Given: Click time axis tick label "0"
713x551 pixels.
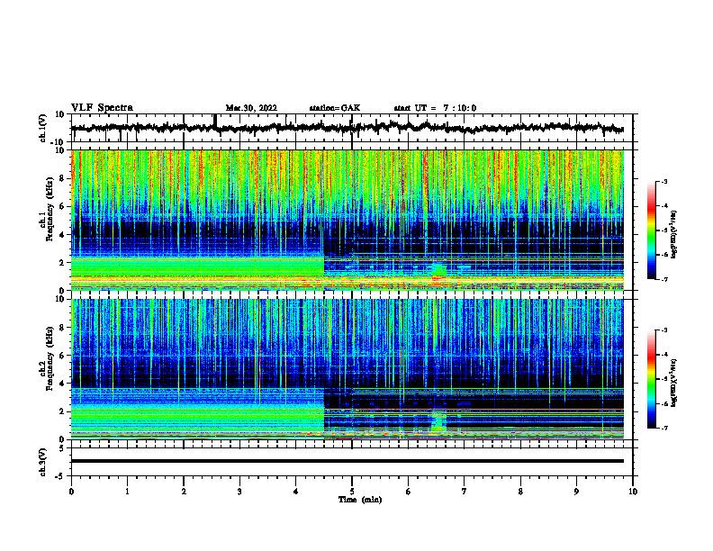Looking at the screenshot, I should pyautogui.click(x=71, y=492).
